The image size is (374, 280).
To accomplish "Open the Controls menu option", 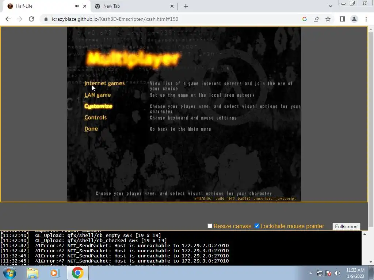I will (95, 117).
